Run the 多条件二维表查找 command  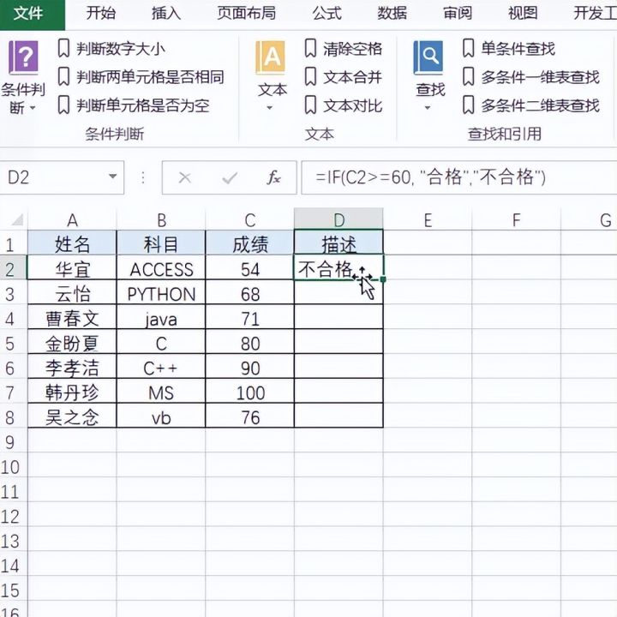click(x=540, y=105)
